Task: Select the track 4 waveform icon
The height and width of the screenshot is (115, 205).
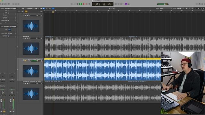Action: click(x=31, y=94)
